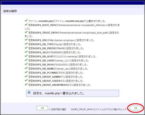Click the green checkmark beside XOOPS_DB_NAME
145x115 pixels.
(26, 68)
